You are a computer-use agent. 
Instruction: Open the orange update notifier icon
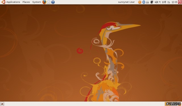tap(140, 2)
